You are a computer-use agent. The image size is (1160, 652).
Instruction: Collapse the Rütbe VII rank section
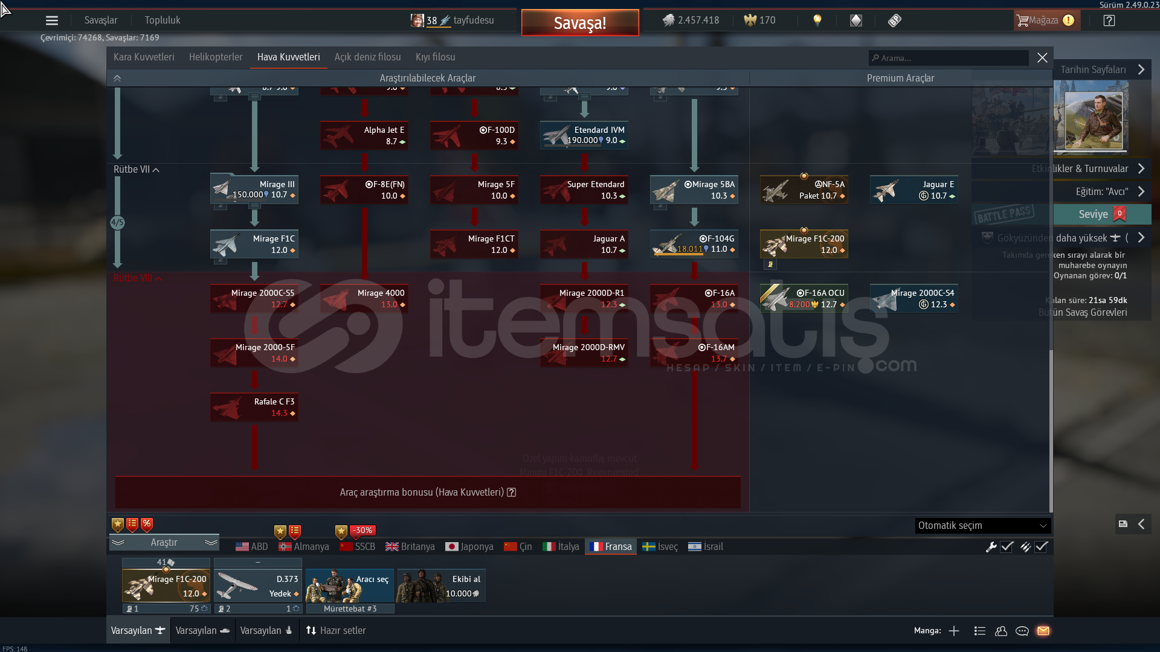tap(156, 170)
